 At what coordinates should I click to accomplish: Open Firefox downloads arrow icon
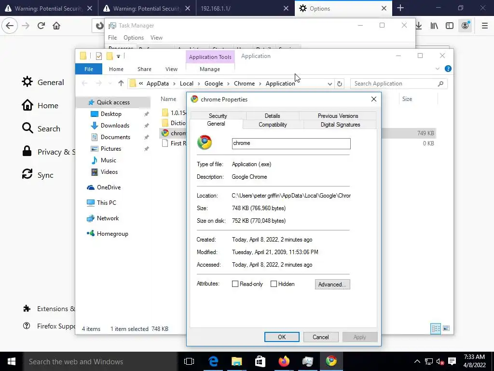click(x=419, y=26)
